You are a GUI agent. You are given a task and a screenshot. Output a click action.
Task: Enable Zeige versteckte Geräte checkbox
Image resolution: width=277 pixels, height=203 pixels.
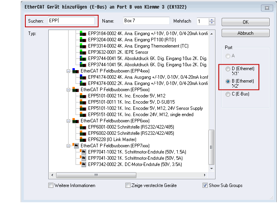(x=128, y=185)
